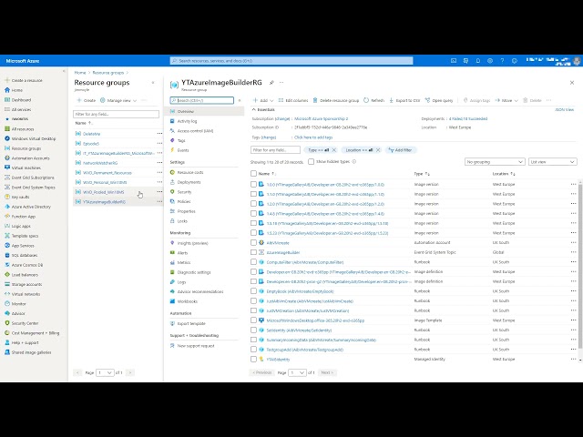Click the Refresh toolbar icon

[x=366, y=100]
